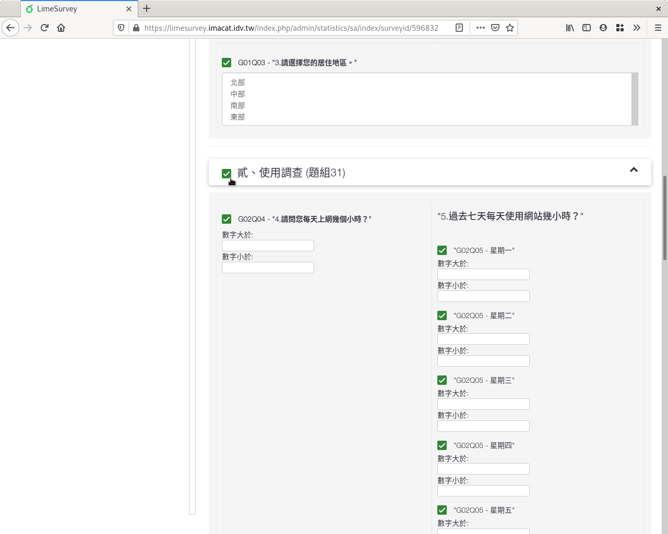Focus G02Q04 數字大於 input field

(x=268, y=246)
